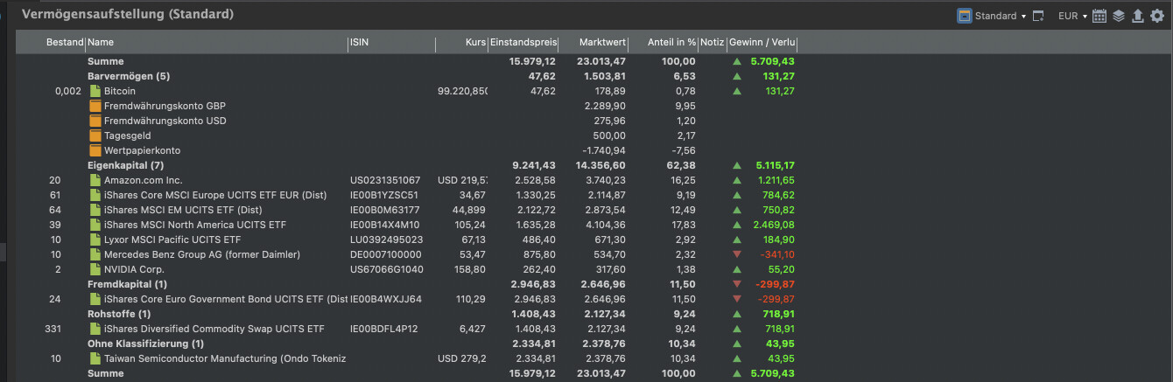Open the EUR currency dropdown
This screenshot has width=1173, height=382.
[1071, 16]
